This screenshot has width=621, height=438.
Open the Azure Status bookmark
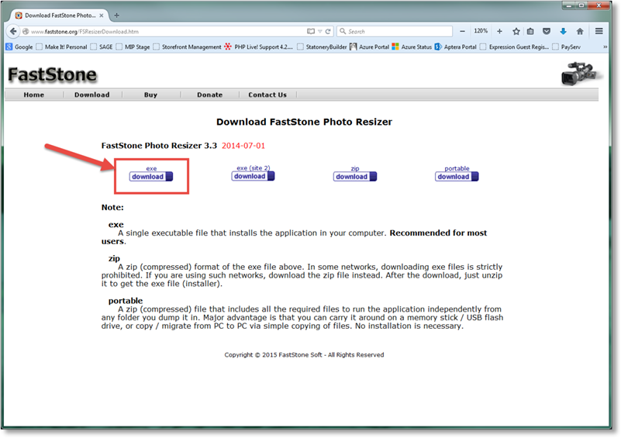412,47
